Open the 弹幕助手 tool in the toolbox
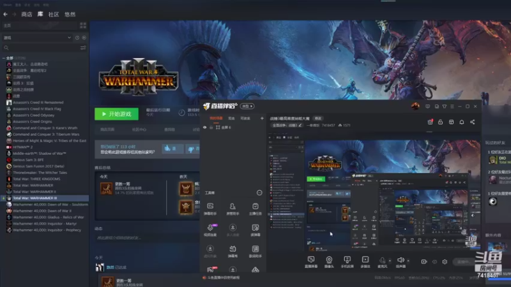The image size is (511, 287). (x=210, y=209)
